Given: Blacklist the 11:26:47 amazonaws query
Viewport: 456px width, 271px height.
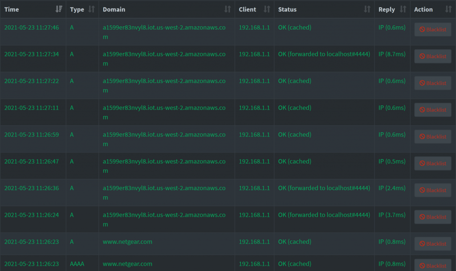Looking at the screenshot, I should point(433,163).
